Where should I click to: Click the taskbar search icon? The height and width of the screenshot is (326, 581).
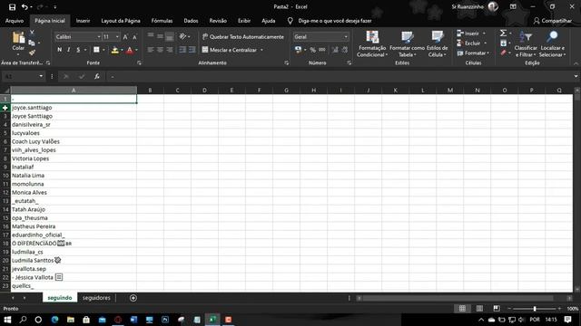23,320
